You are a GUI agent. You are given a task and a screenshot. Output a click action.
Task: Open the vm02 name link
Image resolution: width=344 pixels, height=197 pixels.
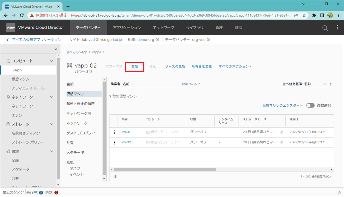point(126,142)
